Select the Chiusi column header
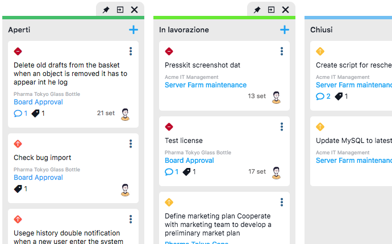Viewport: 392px width, 244px height. 322,30
